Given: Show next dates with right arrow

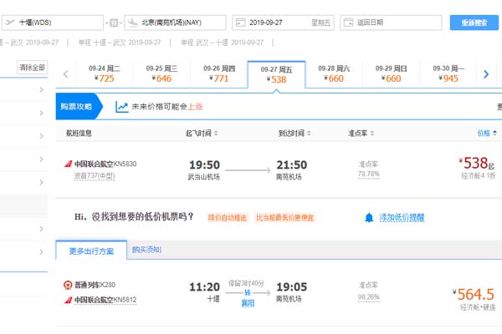Looking at the screenshot, I should point(486,74).
